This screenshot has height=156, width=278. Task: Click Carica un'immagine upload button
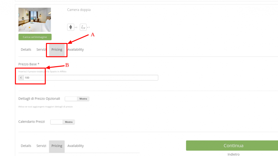pos(35,37)
